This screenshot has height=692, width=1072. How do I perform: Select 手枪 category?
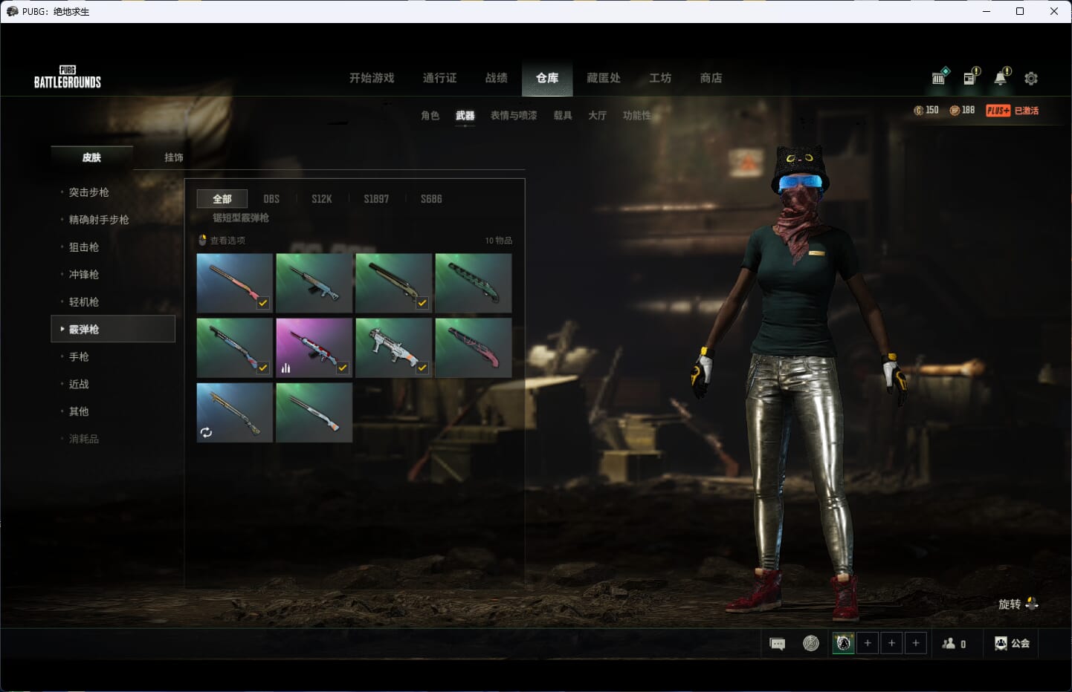pyautogui.click(x=79, y=357)
